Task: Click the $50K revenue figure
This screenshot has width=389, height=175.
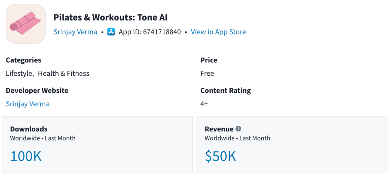Action: (220, 156)
